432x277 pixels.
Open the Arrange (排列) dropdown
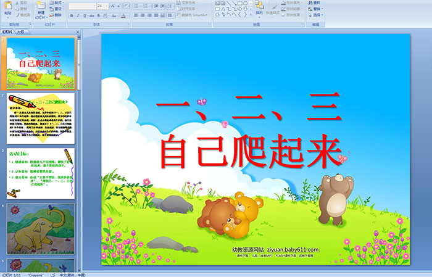click(x=260, y=8)
